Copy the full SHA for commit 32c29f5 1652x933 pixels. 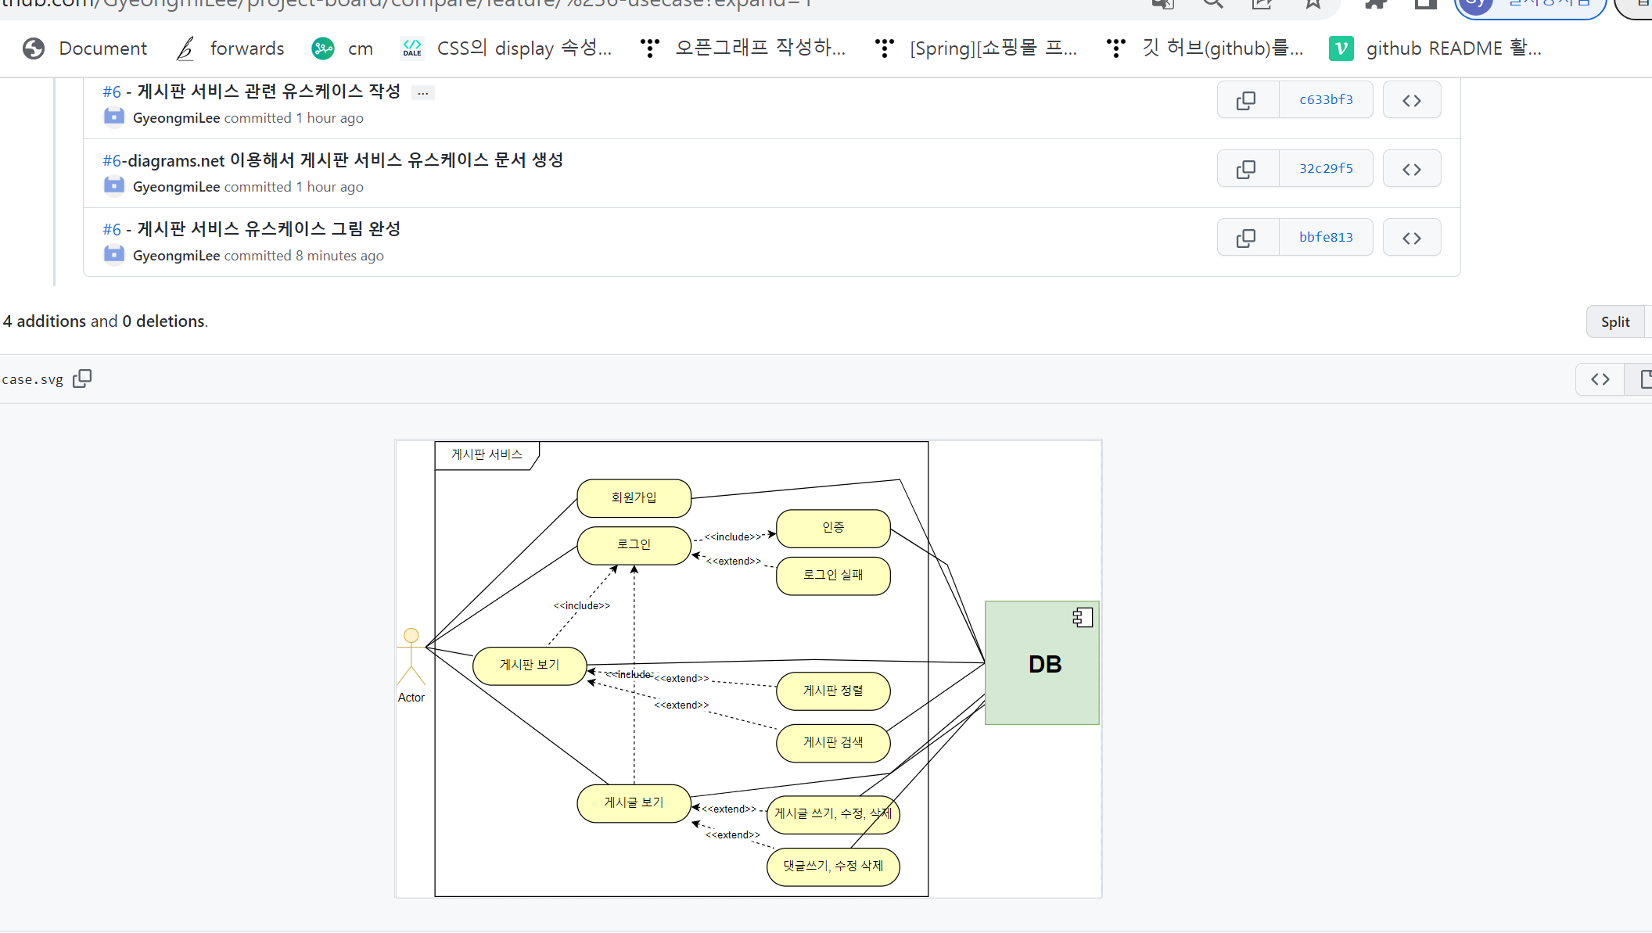coord(1247,169)
